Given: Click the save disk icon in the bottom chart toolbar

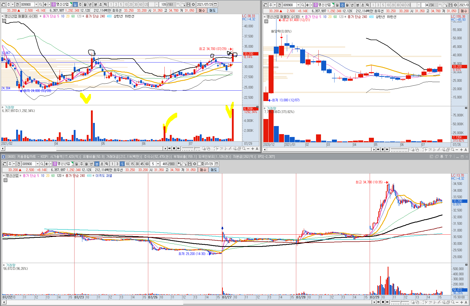Looking at the screenshot, I should click(190, 164).
